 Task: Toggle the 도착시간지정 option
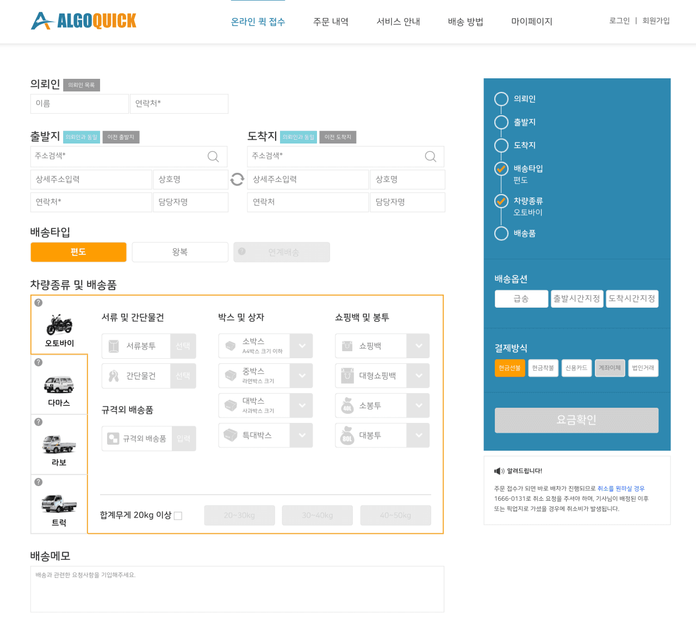tap(632, 298)
